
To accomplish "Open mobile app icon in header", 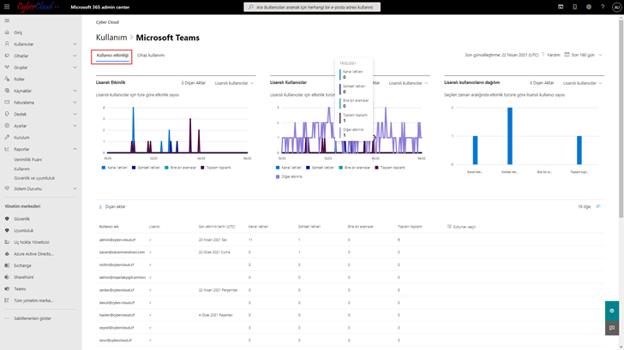I will click(x=574, y=7).
